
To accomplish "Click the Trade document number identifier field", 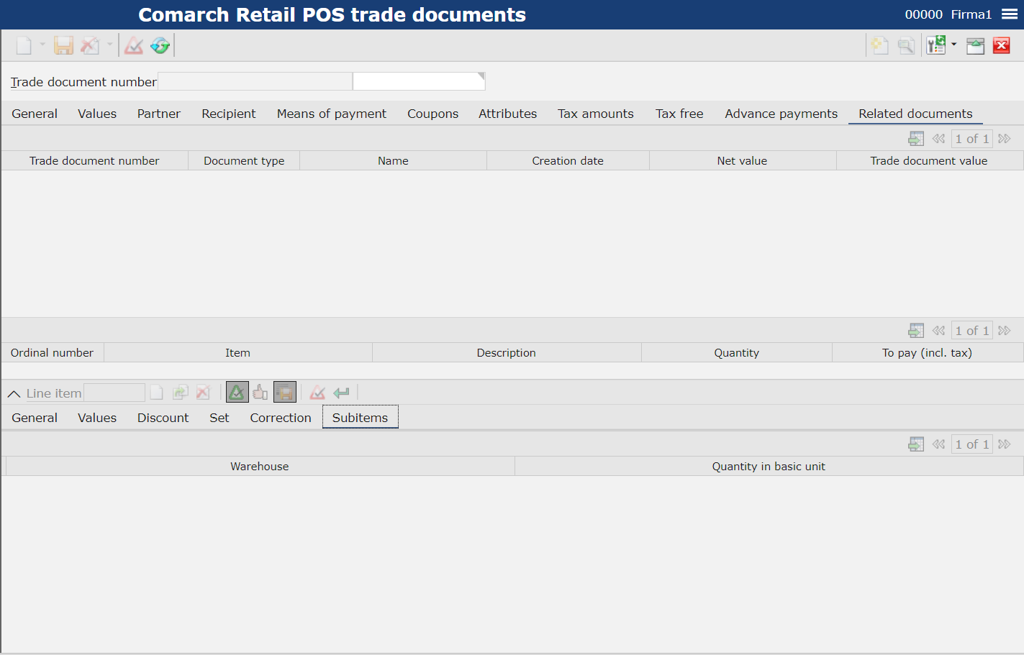I will (255, 81).
